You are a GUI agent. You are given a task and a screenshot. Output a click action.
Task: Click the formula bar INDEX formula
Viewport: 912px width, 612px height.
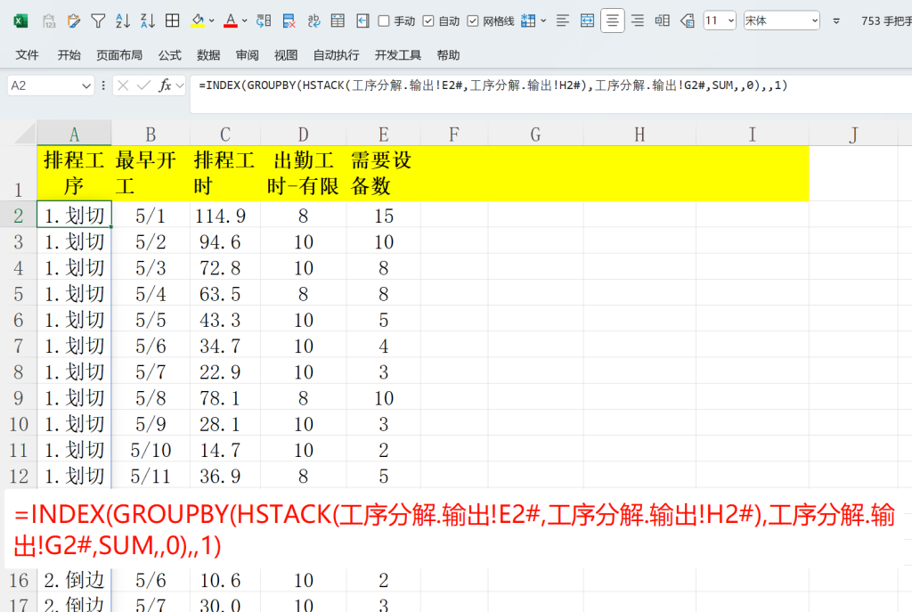click(493, 86)
